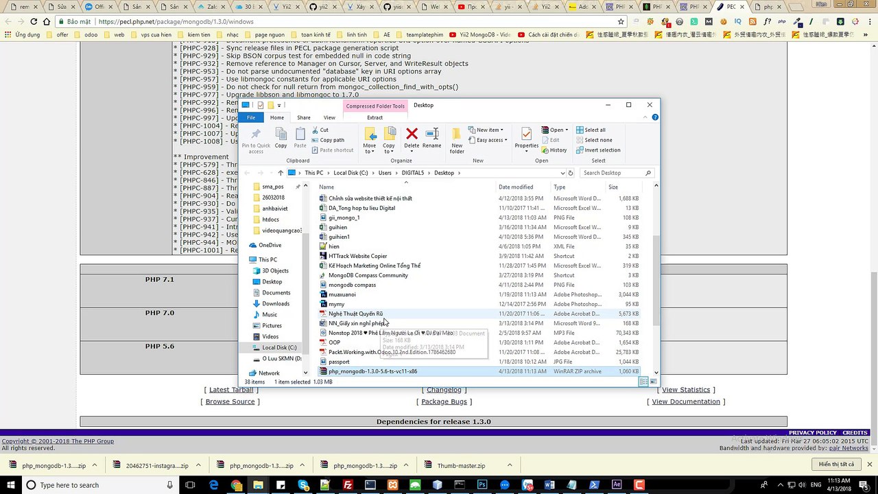
Task: Select Downloads in navigation pane
Action: [276, 303]
